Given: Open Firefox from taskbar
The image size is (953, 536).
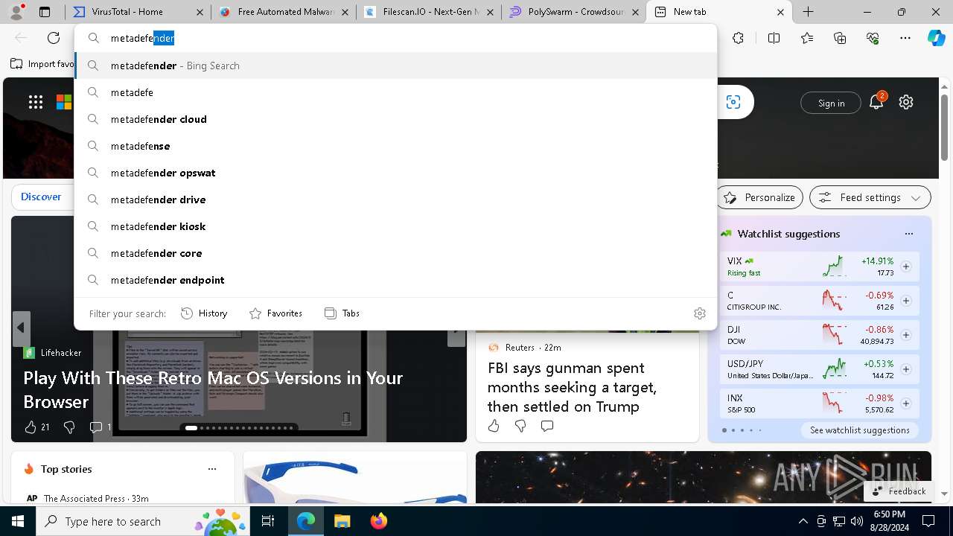Looking at the screenshot, I should 378,521.
